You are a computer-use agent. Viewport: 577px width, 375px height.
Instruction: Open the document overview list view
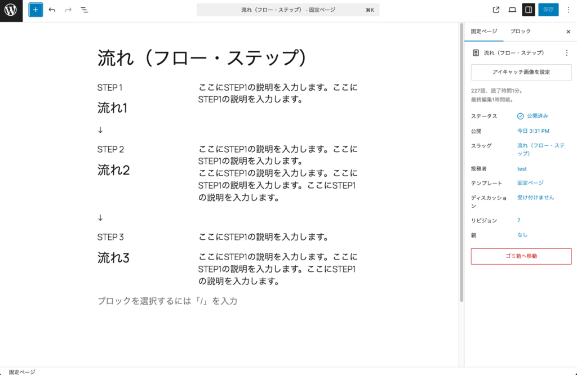tap(84, 10)
